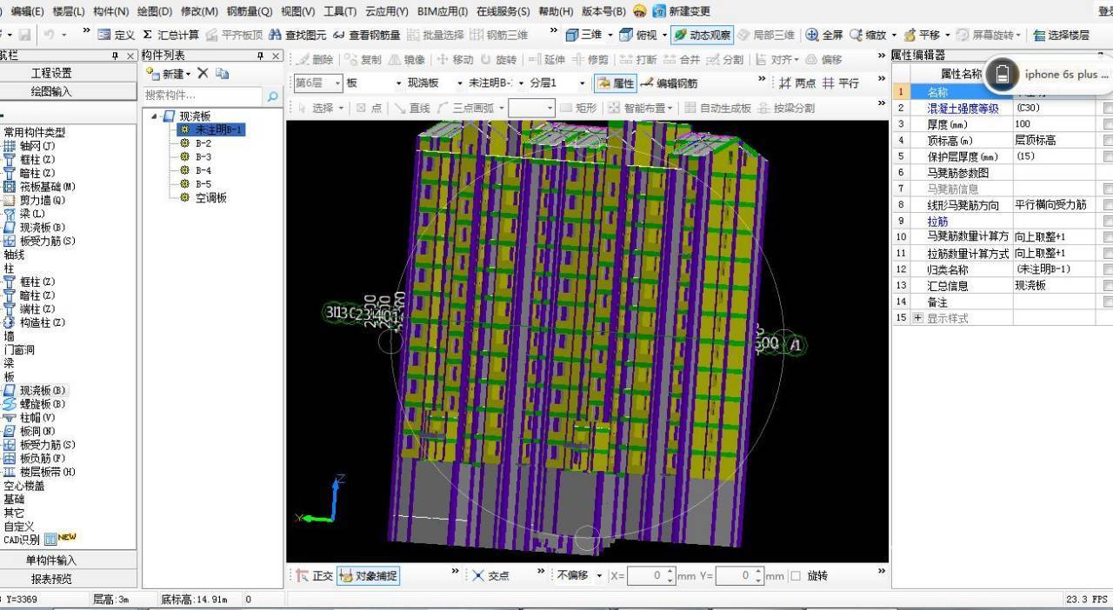The width and height of the screenshot is (1113, 610).
Task: Toggle 对象捕捉 object snap
Action: point(368,575)
